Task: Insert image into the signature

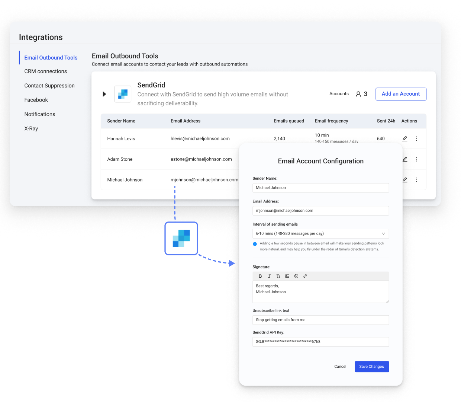Action: tap(287, 276)
